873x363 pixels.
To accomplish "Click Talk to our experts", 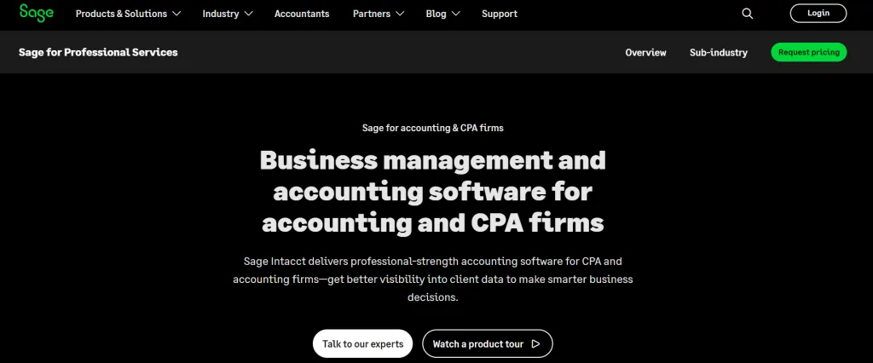I will coord(362,344).
